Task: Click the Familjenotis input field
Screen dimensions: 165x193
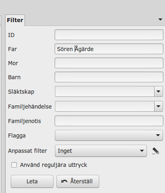Action: pyautogui.click(x=109, y=121)
